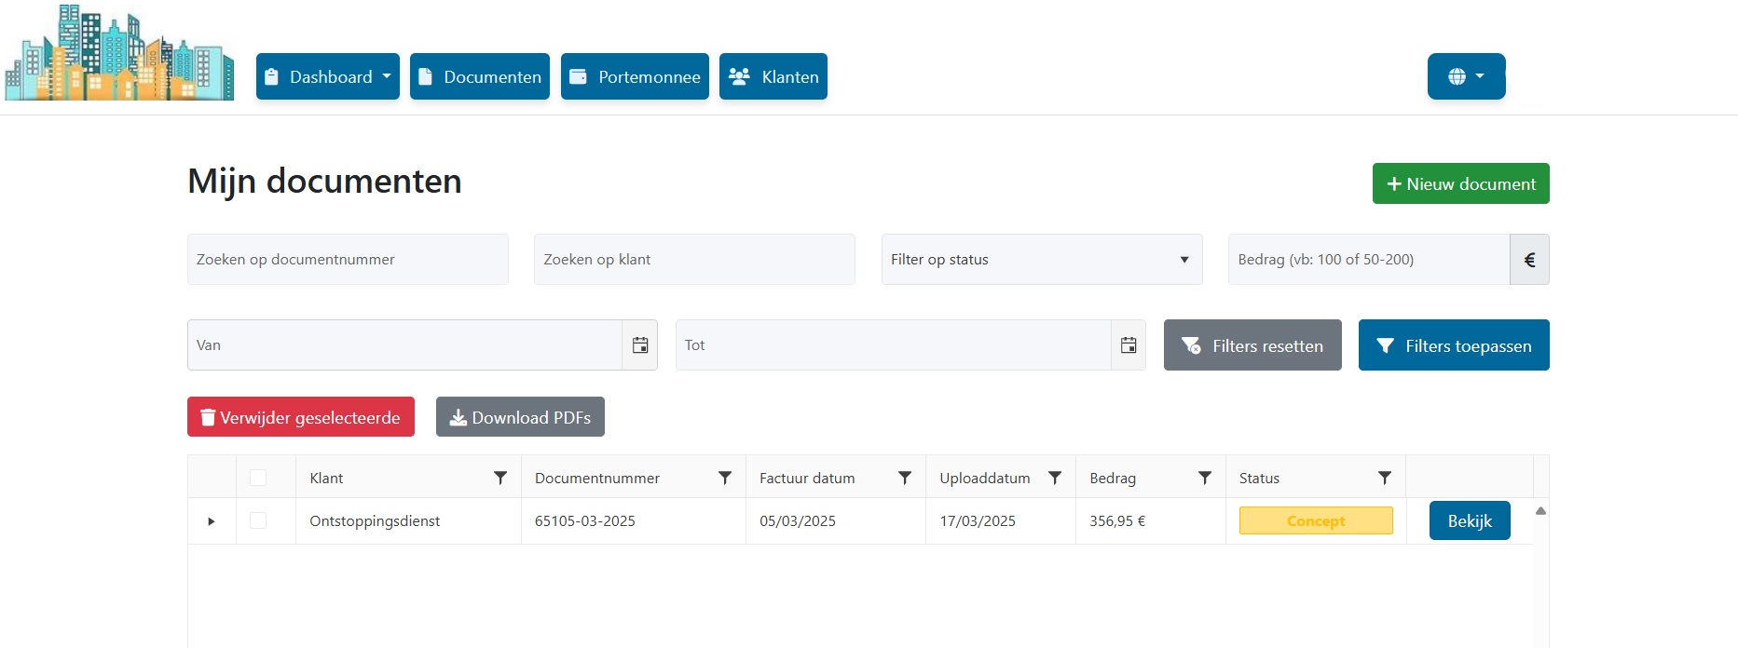
Task: Open the Tot date calendar picker icon
Action: [1129, 345]
